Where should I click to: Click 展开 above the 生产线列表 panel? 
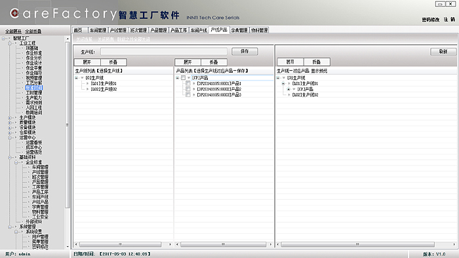[x=87, y=62]
